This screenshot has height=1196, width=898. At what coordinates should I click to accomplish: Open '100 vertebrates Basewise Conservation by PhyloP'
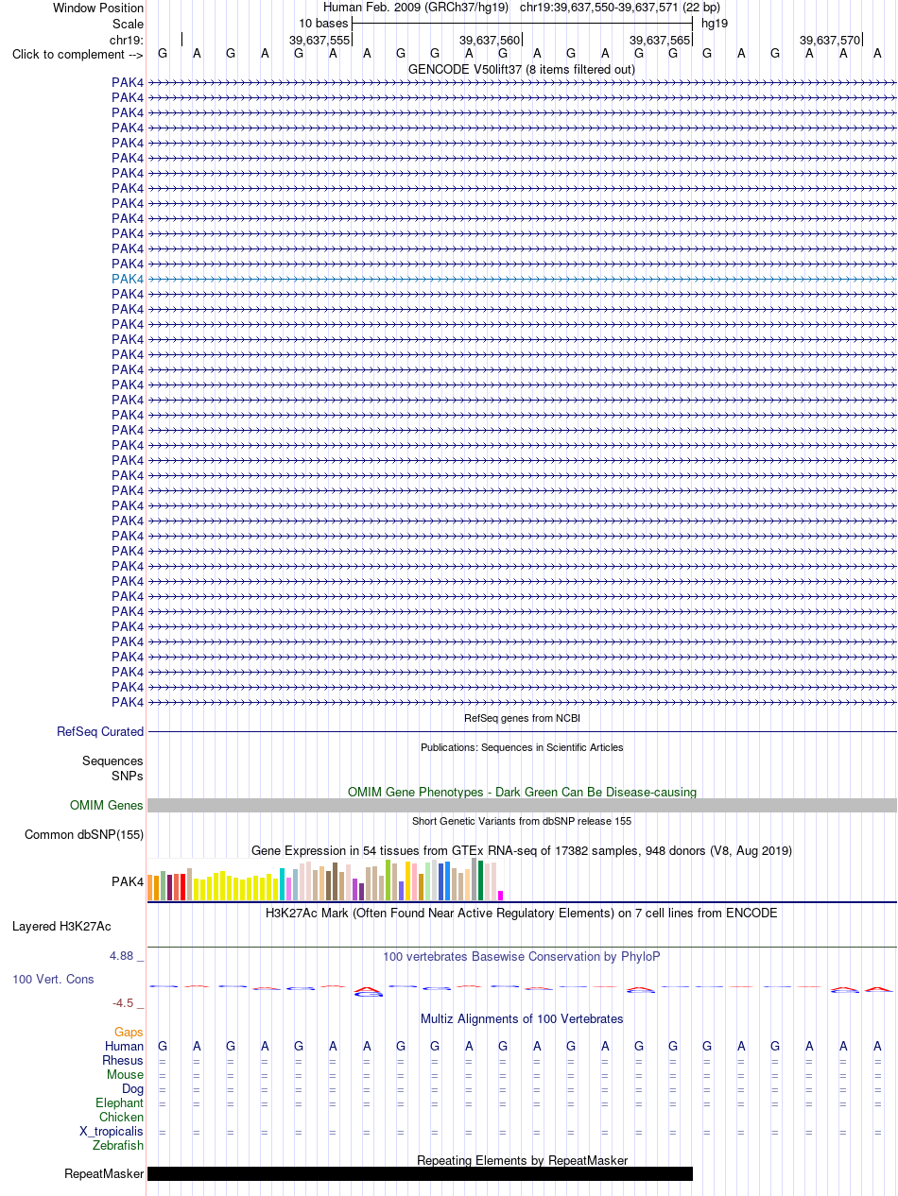[522, 956]
